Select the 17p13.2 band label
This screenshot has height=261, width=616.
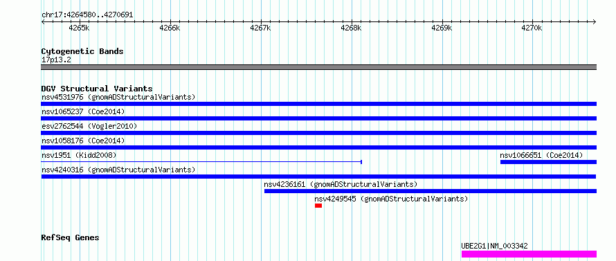pyautogui.click(x=56, y=60)
